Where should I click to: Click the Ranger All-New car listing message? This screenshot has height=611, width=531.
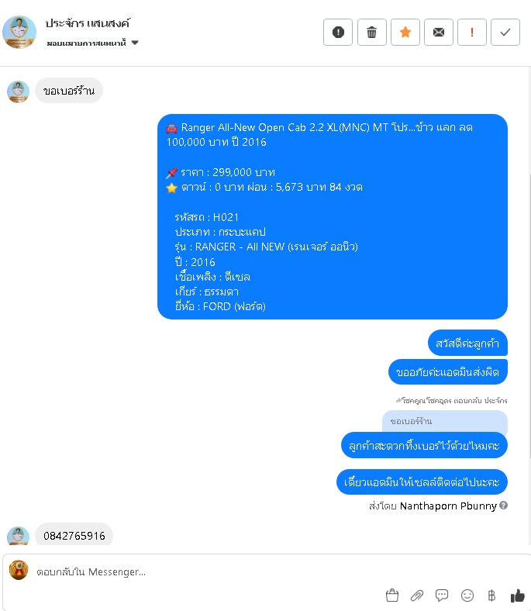coord(333,216)
